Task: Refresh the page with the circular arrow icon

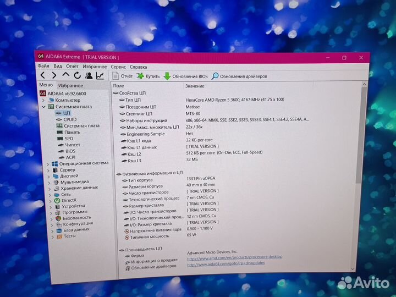Action: coord(78,75)
